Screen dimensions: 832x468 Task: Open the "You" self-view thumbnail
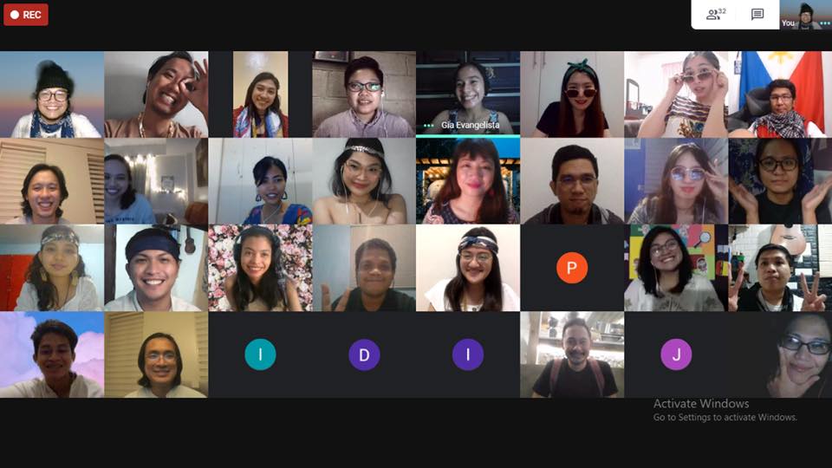(x=805, y=15)
